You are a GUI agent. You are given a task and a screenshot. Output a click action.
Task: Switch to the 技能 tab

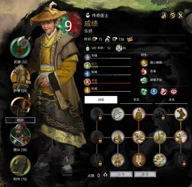(101, 100)
